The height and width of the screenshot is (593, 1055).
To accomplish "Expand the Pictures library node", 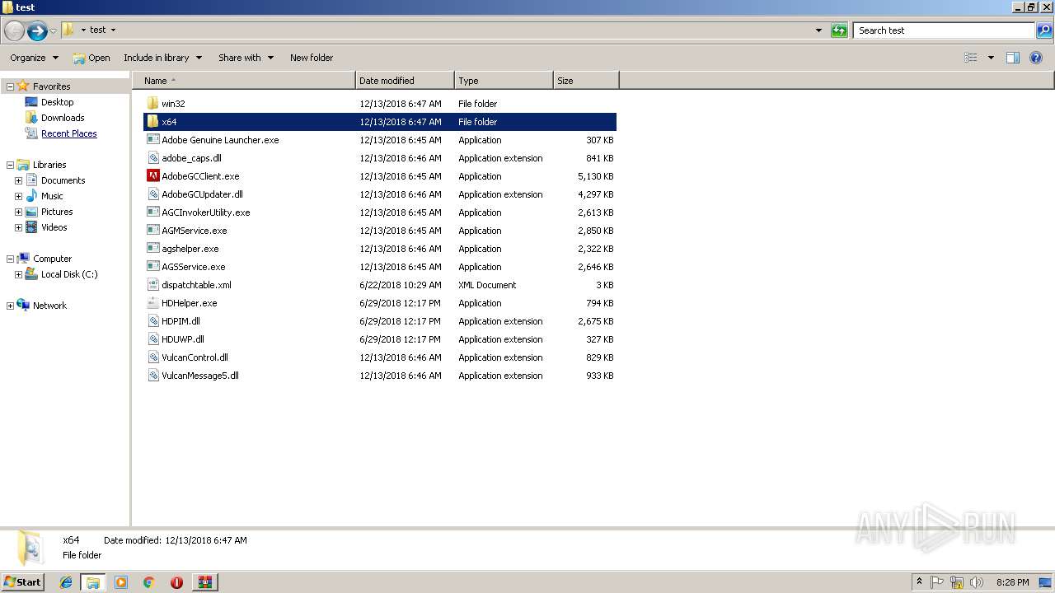I will pyautogui.click(x=18, y=212).
